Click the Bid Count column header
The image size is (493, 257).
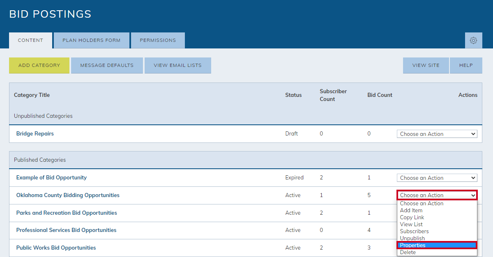(380, 95)
